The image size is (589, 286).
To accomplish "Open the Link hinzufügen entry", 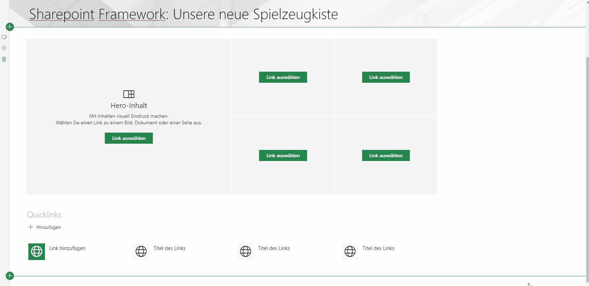I will pyautogui.click(x=67, y=248).
